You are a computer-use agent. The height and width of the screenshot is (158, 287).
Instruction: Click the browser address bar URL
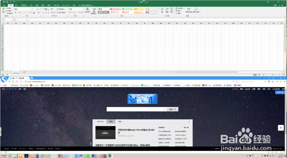36,82
